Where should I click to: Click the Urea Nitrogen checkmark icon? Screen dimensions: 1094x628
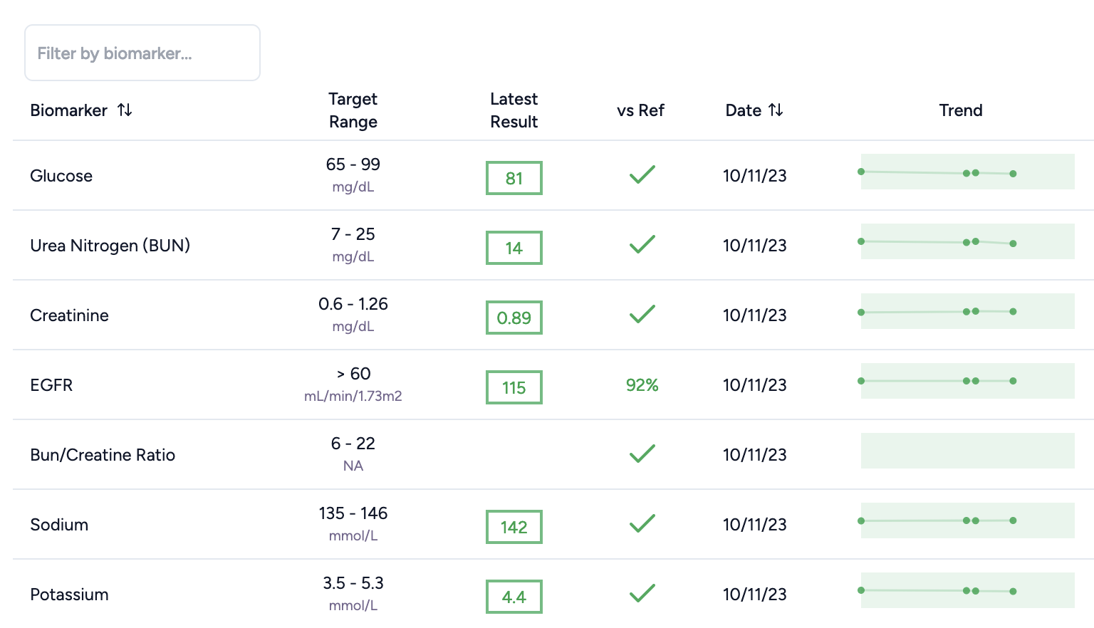coord(642,245)
